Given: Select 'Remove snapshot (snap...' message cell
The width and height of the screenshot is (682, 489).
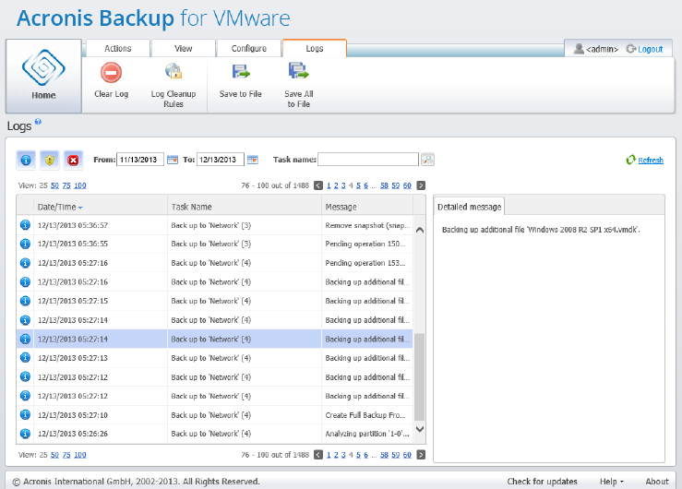Looking at the screenshot, I should pyautogui.click(x=367, y=225).
